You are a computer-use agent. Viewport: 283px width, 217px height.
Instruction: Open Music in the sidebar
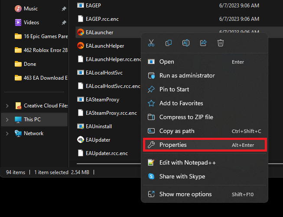(31, 9)
